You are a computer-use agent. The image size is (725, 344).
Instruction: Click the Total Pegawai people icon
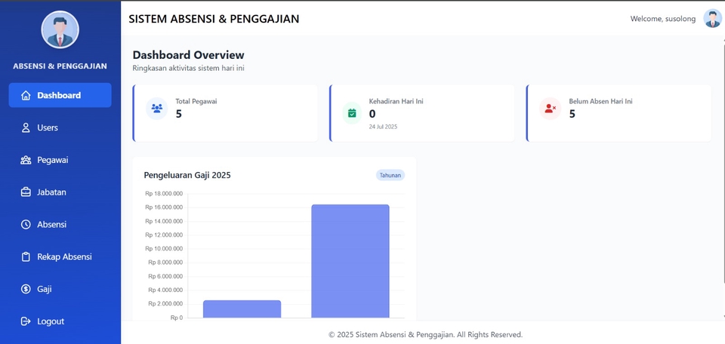156,109
